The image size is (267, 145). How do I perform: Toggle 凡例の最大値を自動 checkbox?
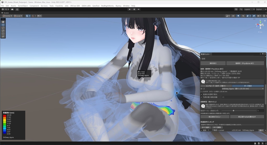202,97
